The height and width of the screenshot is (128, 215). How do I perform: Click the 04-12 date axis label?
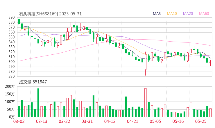click(x=110, y=121)
